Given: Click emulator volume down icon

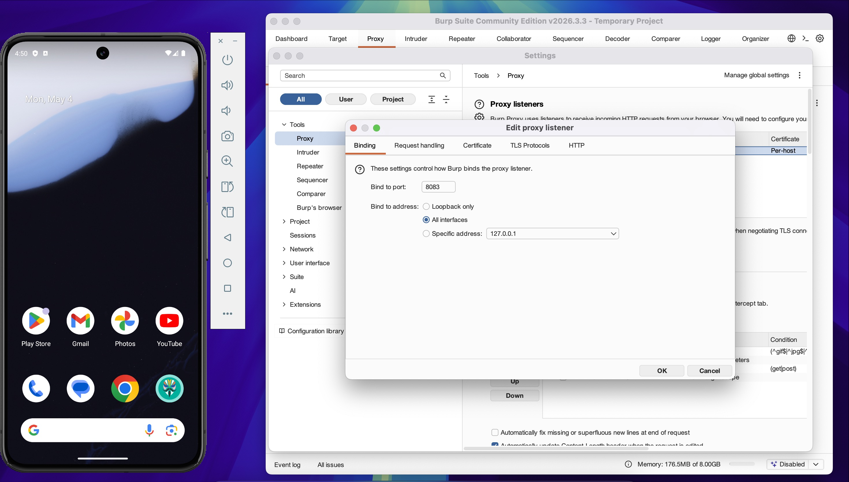Looking at the screenshot, I should [226, 111].
